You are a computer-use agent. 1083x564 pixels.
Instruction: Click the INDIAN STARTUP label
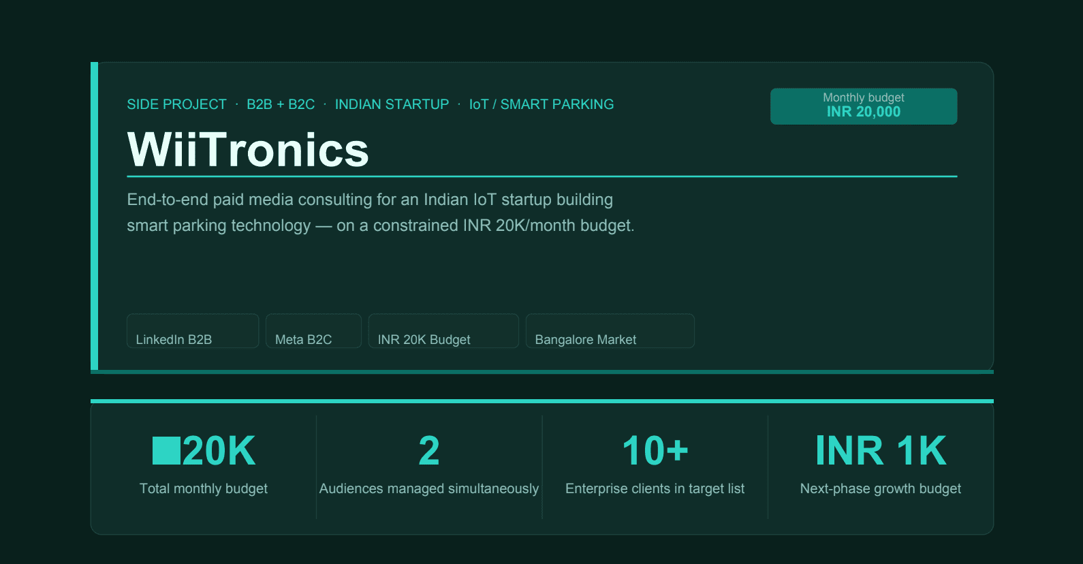tap(392, 104)
